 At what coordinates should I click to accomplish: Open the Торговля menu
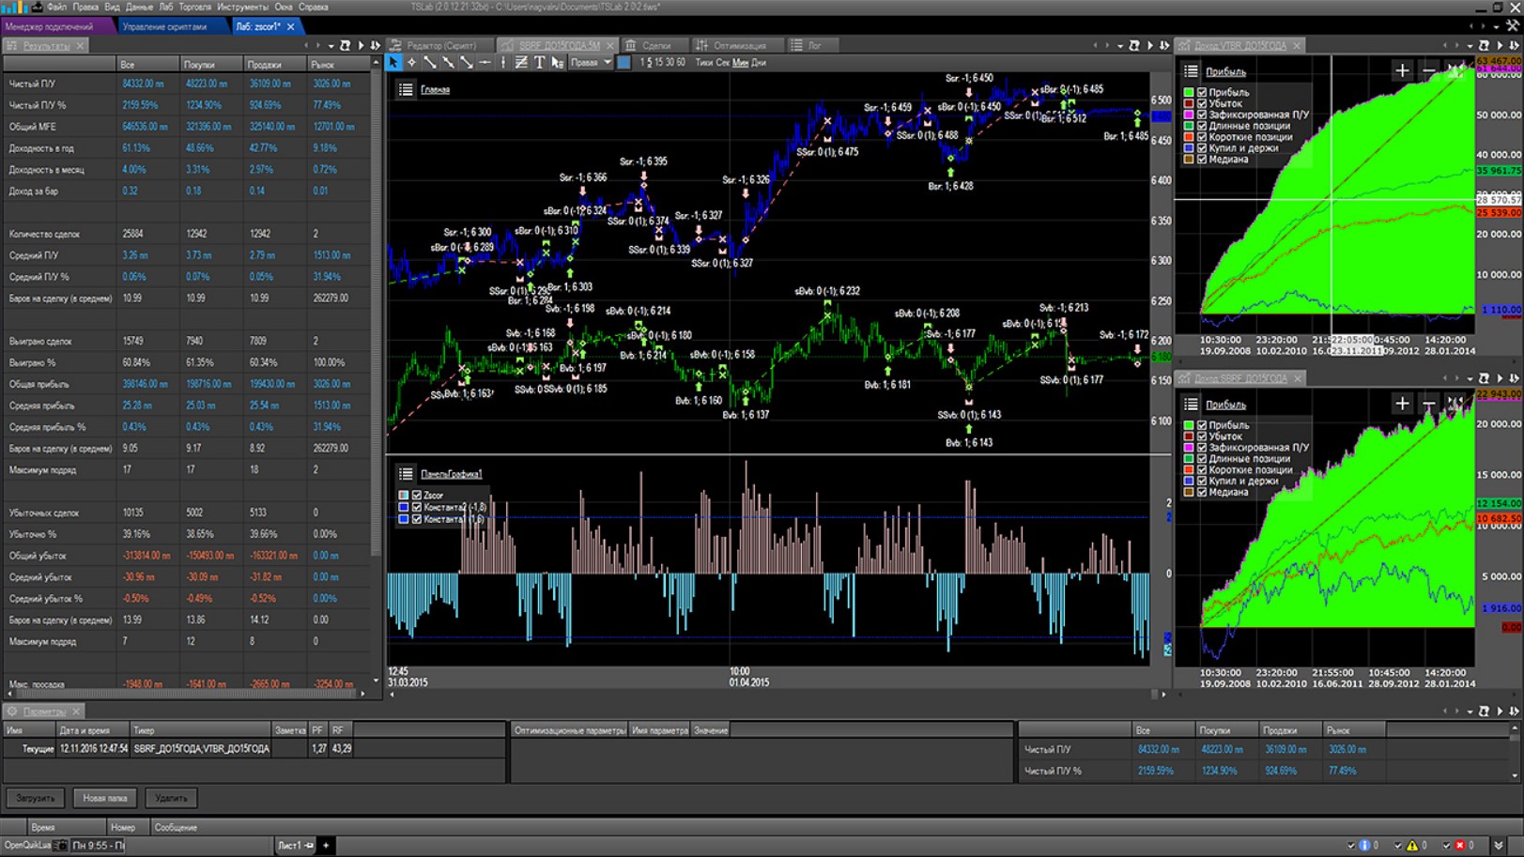point(194,7)
